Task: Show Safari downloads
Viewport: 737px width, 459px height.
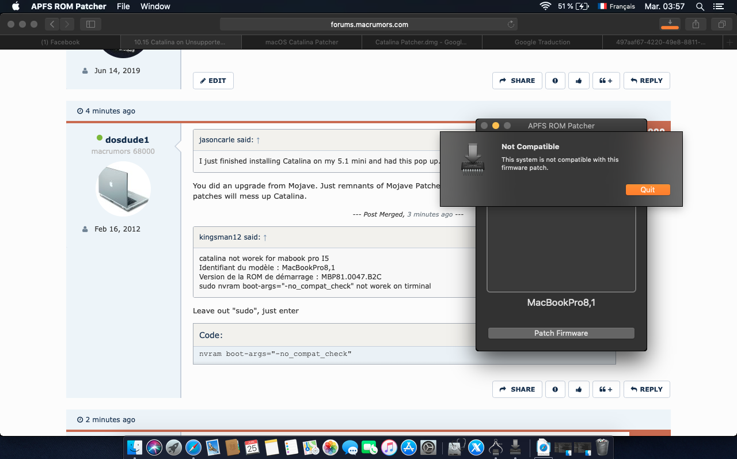Action: click(670, 24)
